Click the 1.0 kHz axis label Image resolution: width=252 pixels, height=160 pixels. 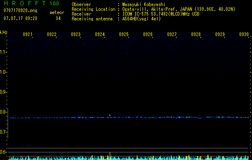[x=3, y=72]
